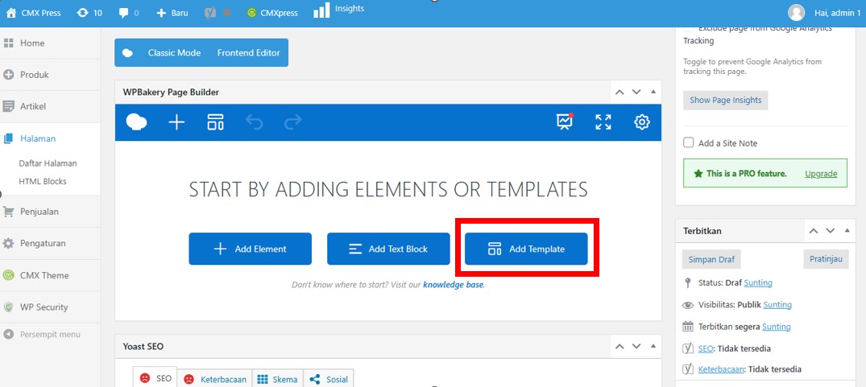This screenshot has height=387, width=866.
Task: Open Insights in the admin bar
Action: pos(338,10)
